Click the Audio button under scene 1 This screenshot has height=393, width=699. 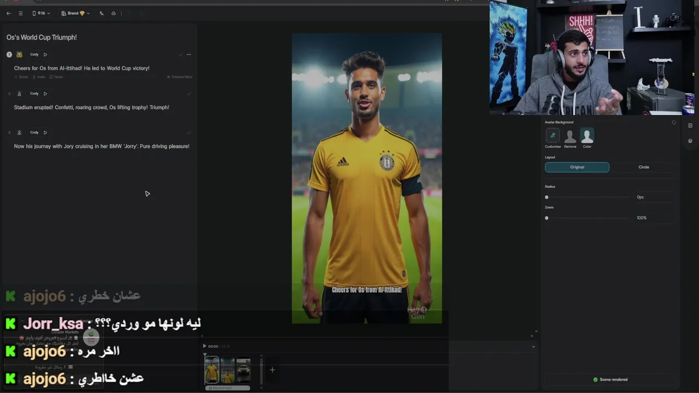39,77
